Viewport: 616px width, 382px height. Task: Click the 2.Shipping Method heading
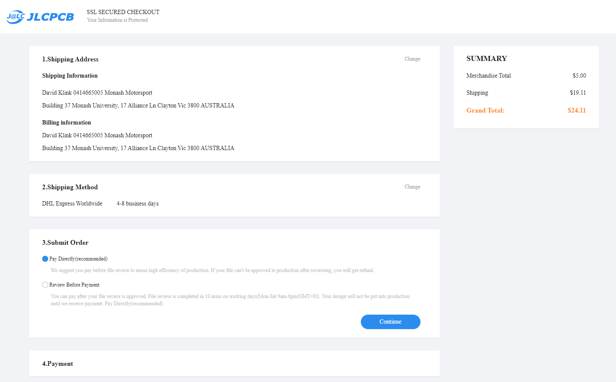click(x=70, y=187)
